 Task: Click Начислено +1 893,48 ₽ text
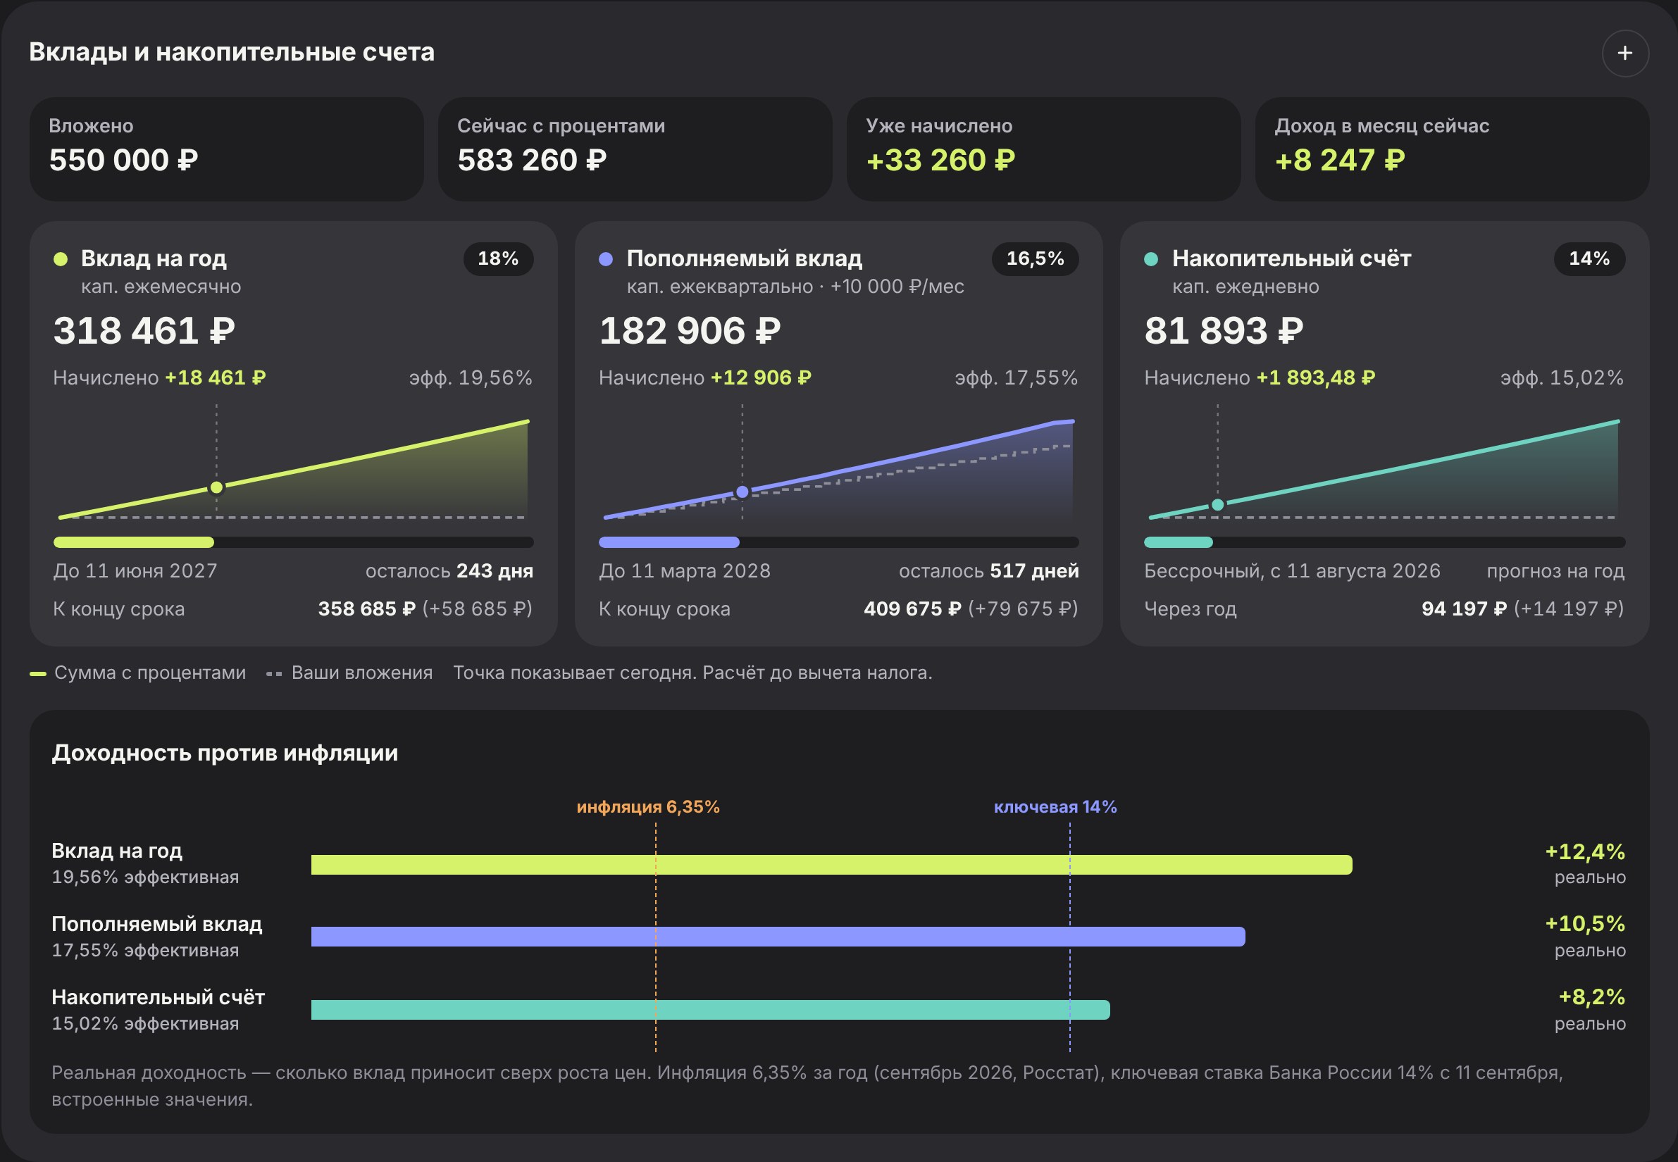pos(1260,378)
